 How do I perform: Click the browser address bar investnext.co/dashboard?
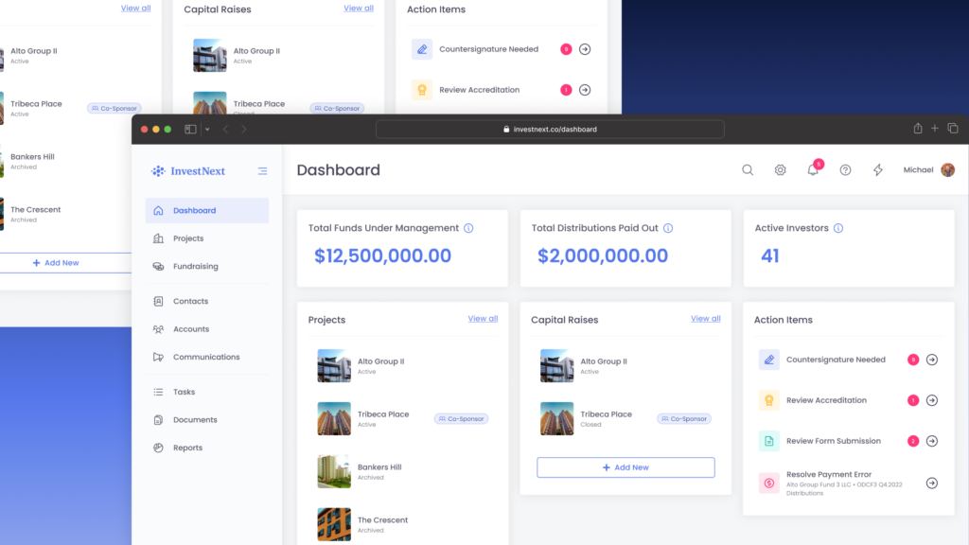[x=550, y=129]
